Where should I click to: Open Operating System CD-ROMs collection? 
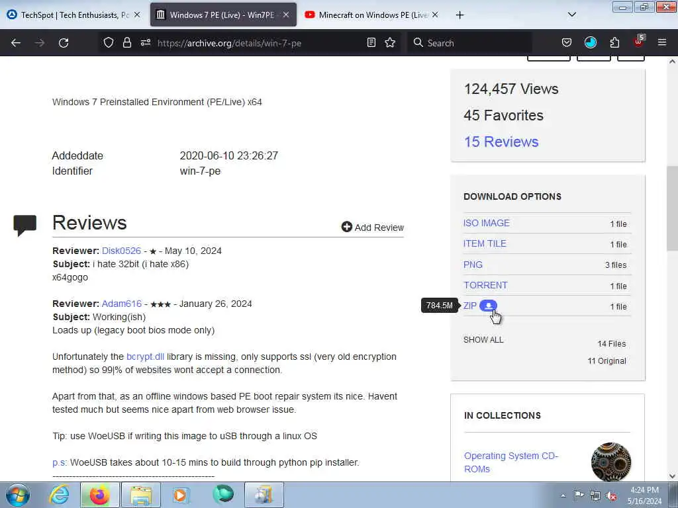[511, 462]
